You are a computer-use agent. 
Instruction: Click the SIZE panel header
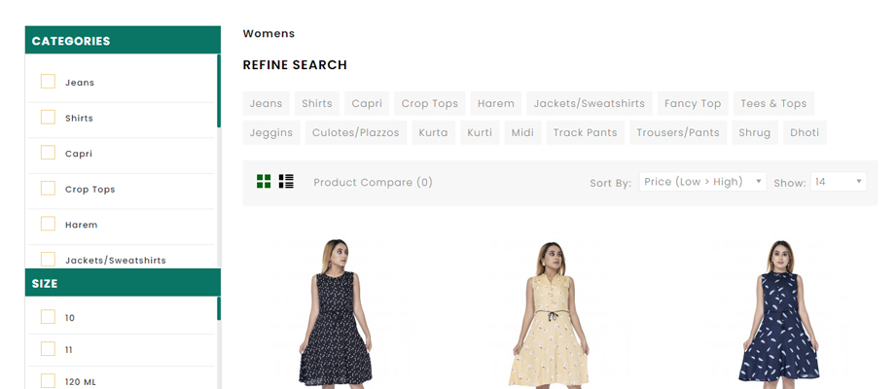pyautogui.click(x=123, y=282)
